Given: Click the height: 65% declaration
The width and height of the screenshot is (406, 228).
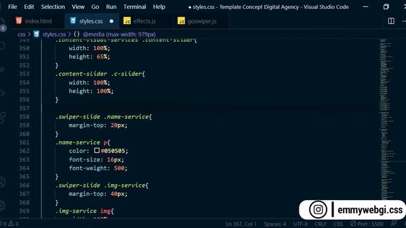Looking at the screenshot, I should [89, 56].
